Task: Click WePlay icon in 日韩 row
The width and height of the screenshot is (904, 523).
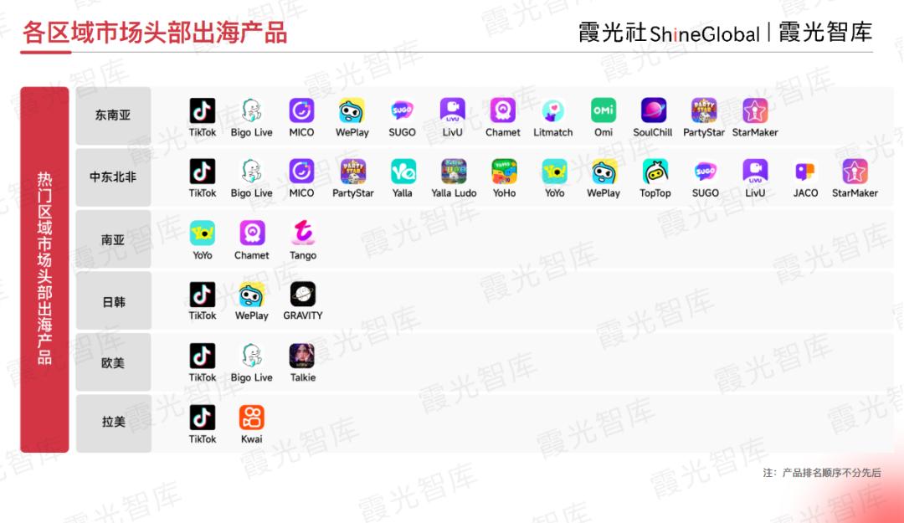Action: [x=252, y=294]
